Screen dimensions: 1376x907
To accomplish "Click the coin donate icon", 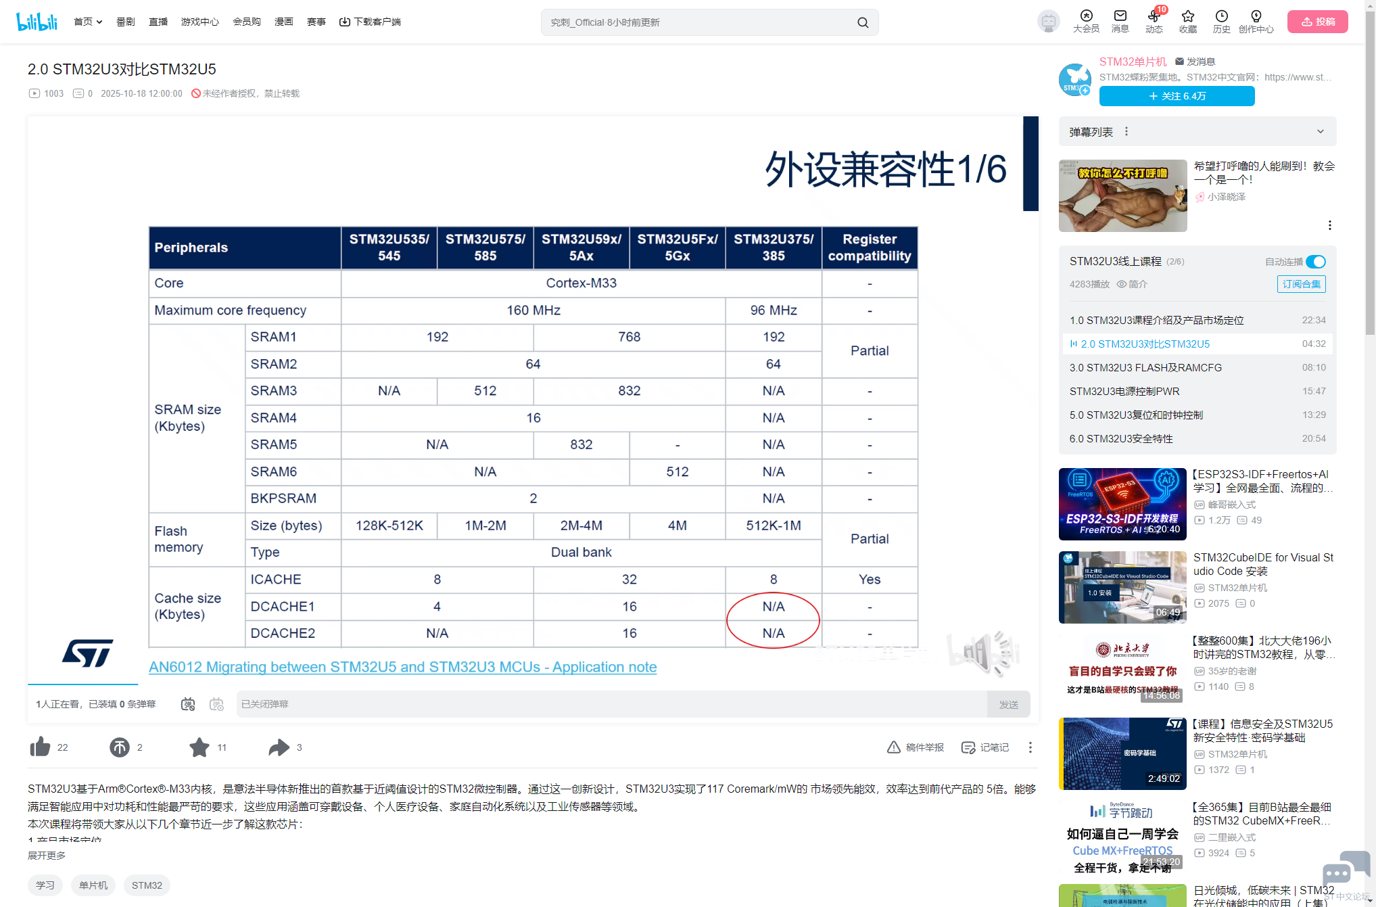I will pyautogui.click(x=119, y=747).
